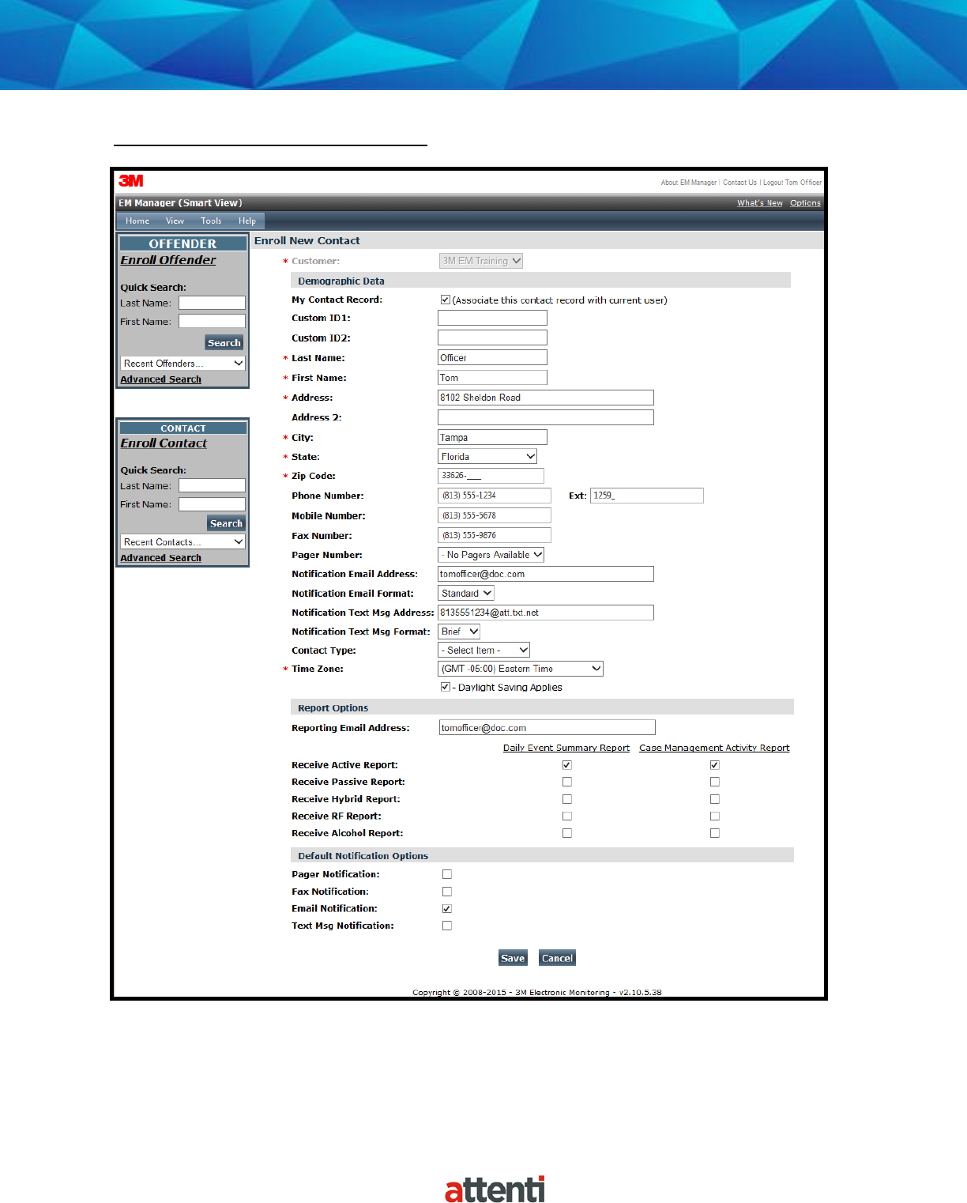Click the Enroll Offender link

(167, 260)
